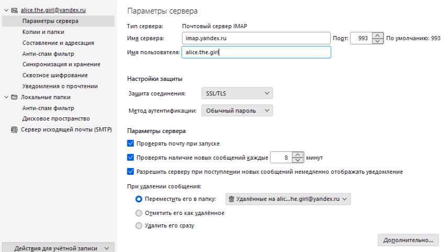Open the Метод аутентификации dropdown
Image resolution: width=447 pixels, height=252 pixels.
pos(237,111)
